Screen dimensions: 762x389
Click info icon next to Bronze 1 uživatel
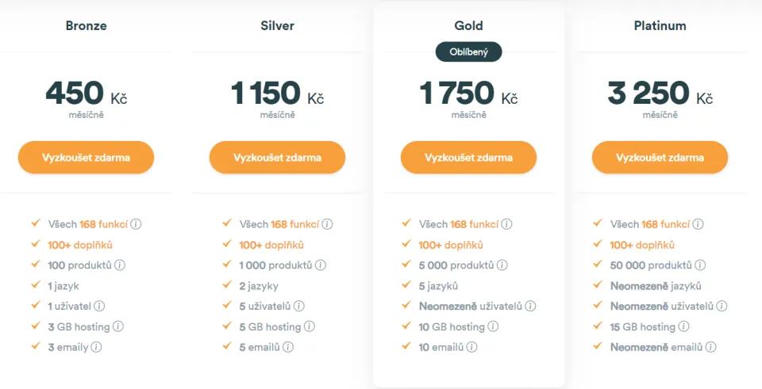(99, 306)
